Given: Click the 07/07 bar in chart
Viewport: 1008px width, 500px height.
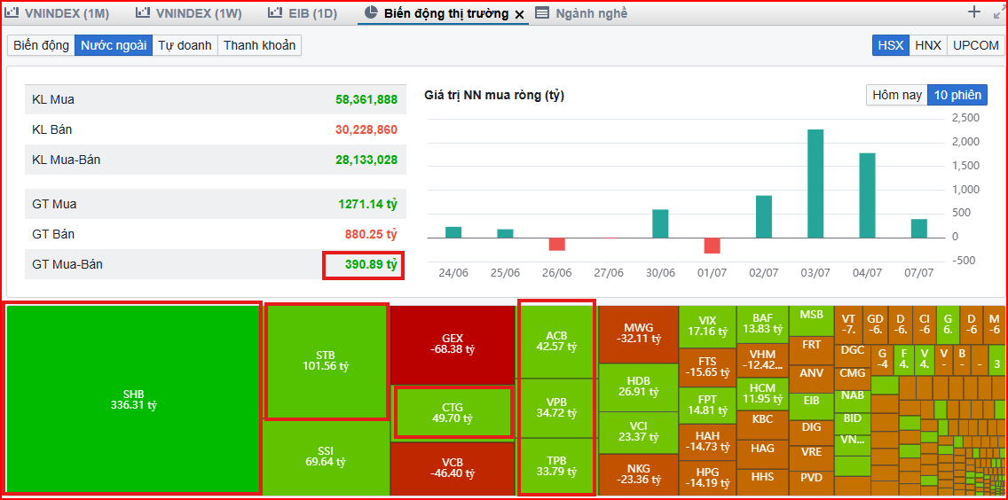Looking at the screenshot, I should click(x=918, y=229).
